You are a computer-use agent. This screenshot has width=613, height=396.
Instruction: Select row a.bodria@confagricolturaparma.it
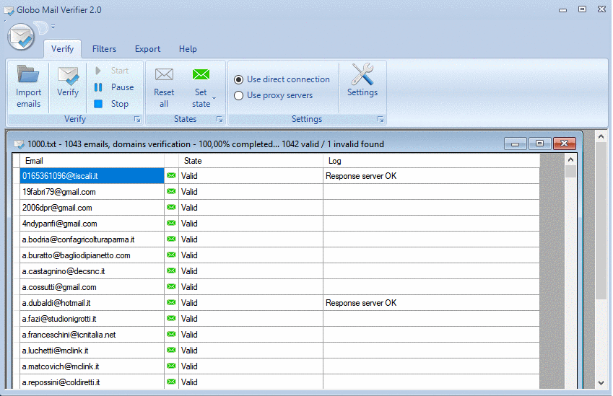tap(92, 239)
